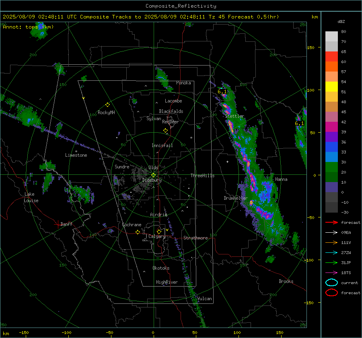Screen dimensions: 362x338
Task: Click the 6.1 storm top label below the 50 km mark
Action: pos(299,123)
